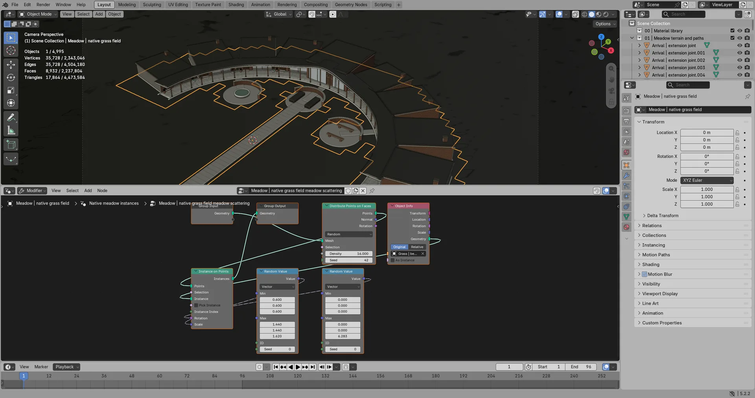Open the Global transform orientation dropdown
Image resolution: width=755 pixels, height=398 pixels.
pos(279,14)
